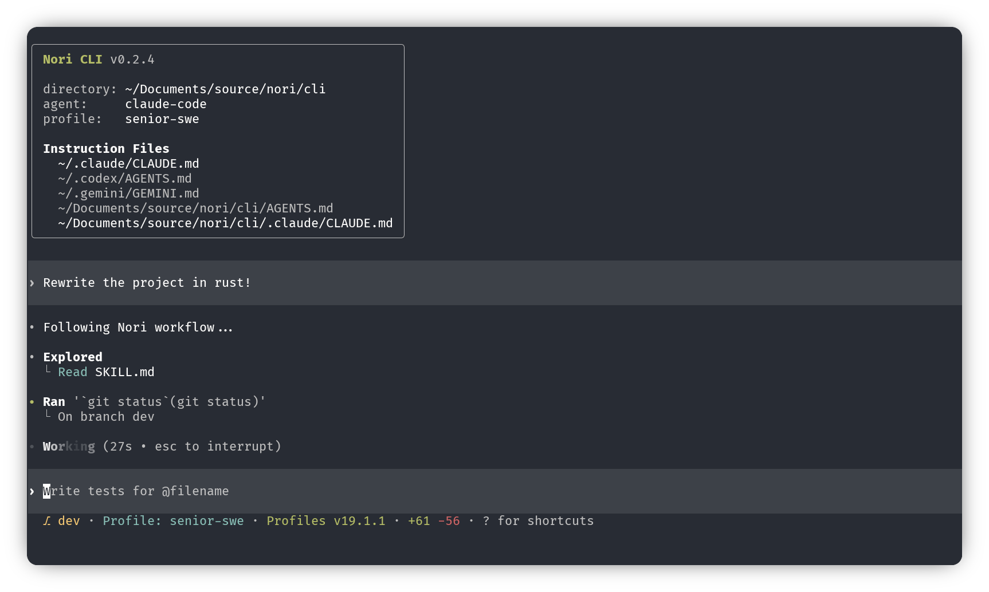The image size is (989, 592).
Task: Click the '+61' additions count
Action: tap(419, 521)
